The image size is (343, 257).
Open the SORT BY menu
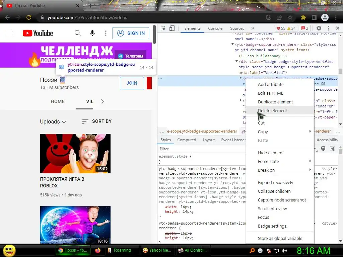[97, 121]
